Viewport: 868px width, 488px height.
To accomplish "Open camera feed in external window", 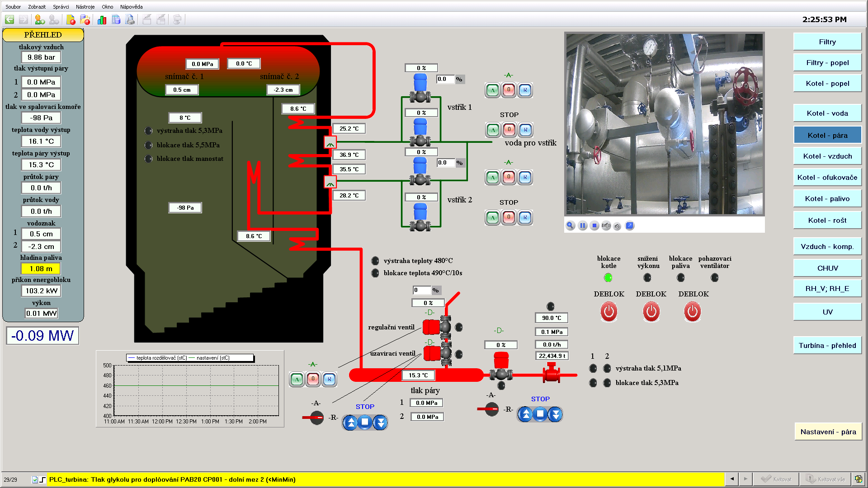I will (629, 225).
